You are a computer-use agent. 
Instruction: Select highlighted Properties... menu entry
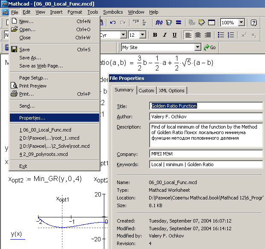pos(54,118)
